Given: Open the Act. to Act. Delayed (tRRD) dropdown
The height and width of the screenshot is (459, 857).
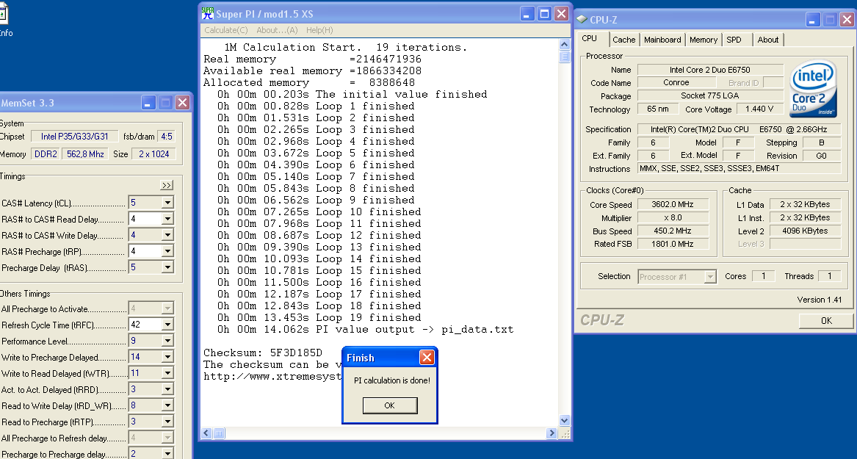Looking at the screenshot, I should coord(167,390).
